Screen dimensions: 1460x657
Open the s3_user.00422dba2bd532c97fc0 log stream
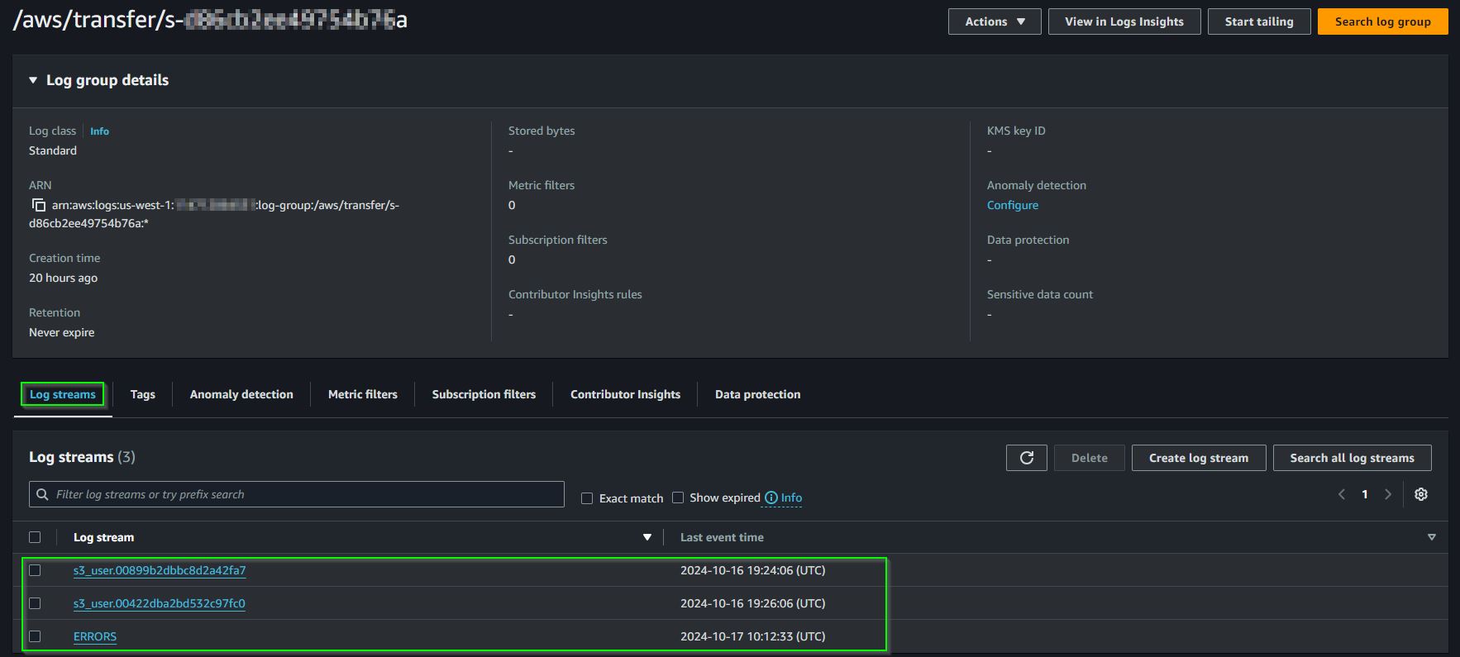pos(160,603)
